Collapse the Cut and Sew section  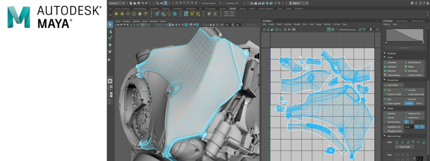[x=384, y=80]
